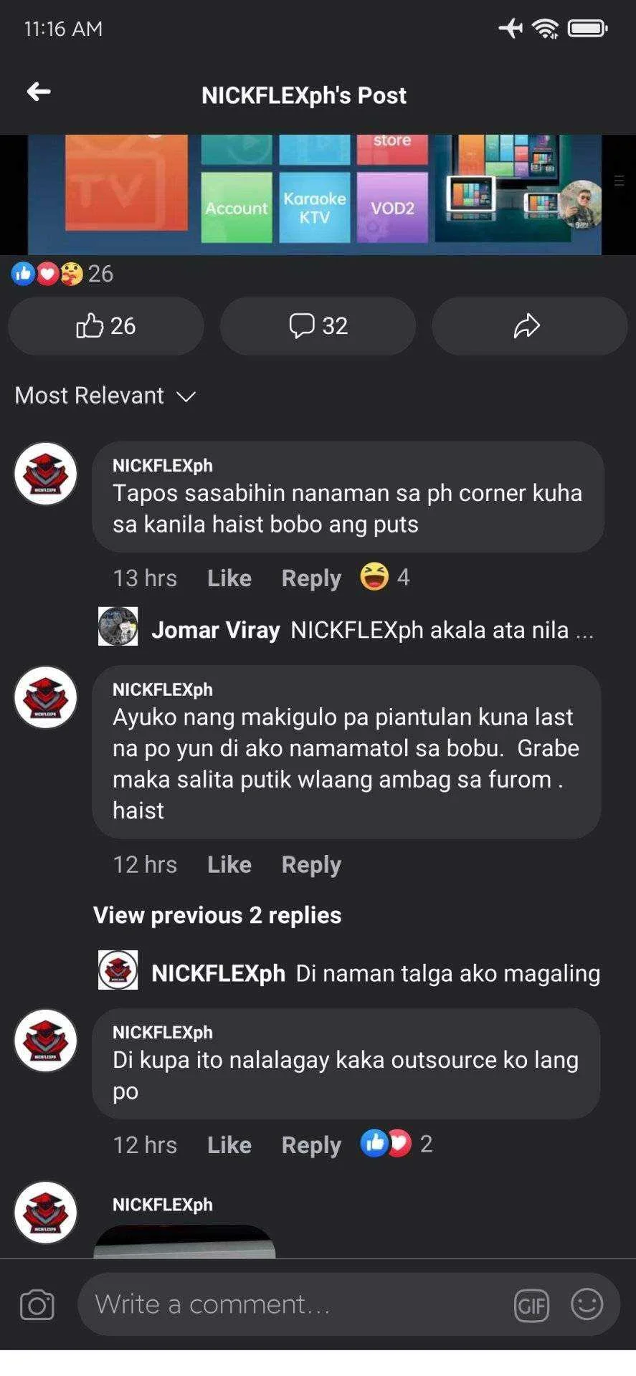
Task: Open the laughing reaction count on first comment
Action: pos(385,577)
